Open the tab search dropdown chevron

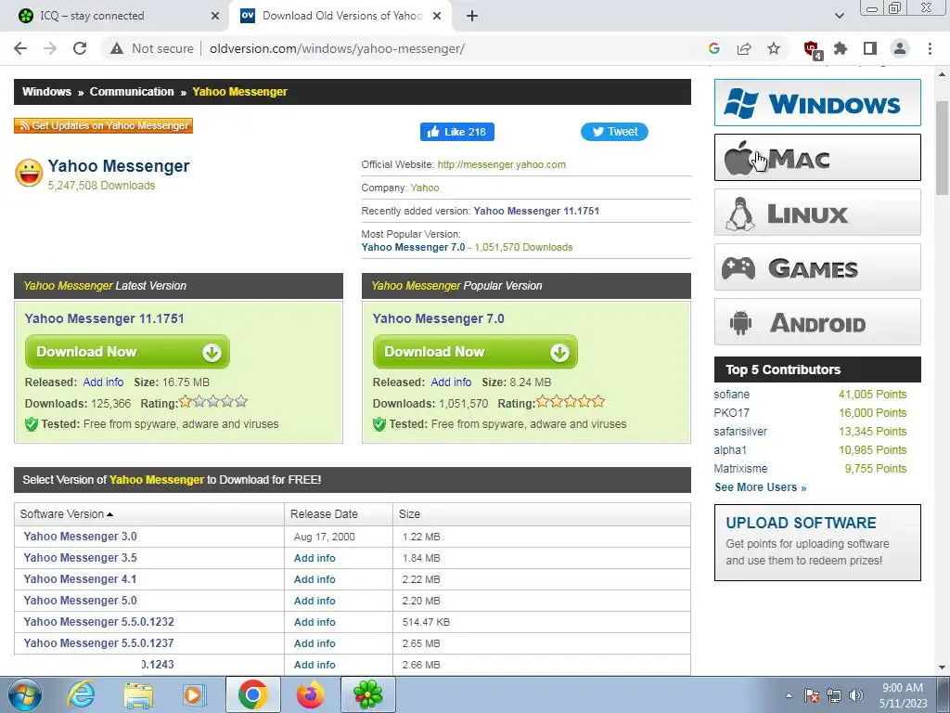[839, 16]
